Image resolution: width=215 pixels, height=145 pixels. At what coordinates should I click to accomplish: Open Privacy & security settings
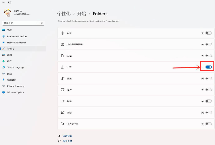pyautogui.click(x=23, y=86)
